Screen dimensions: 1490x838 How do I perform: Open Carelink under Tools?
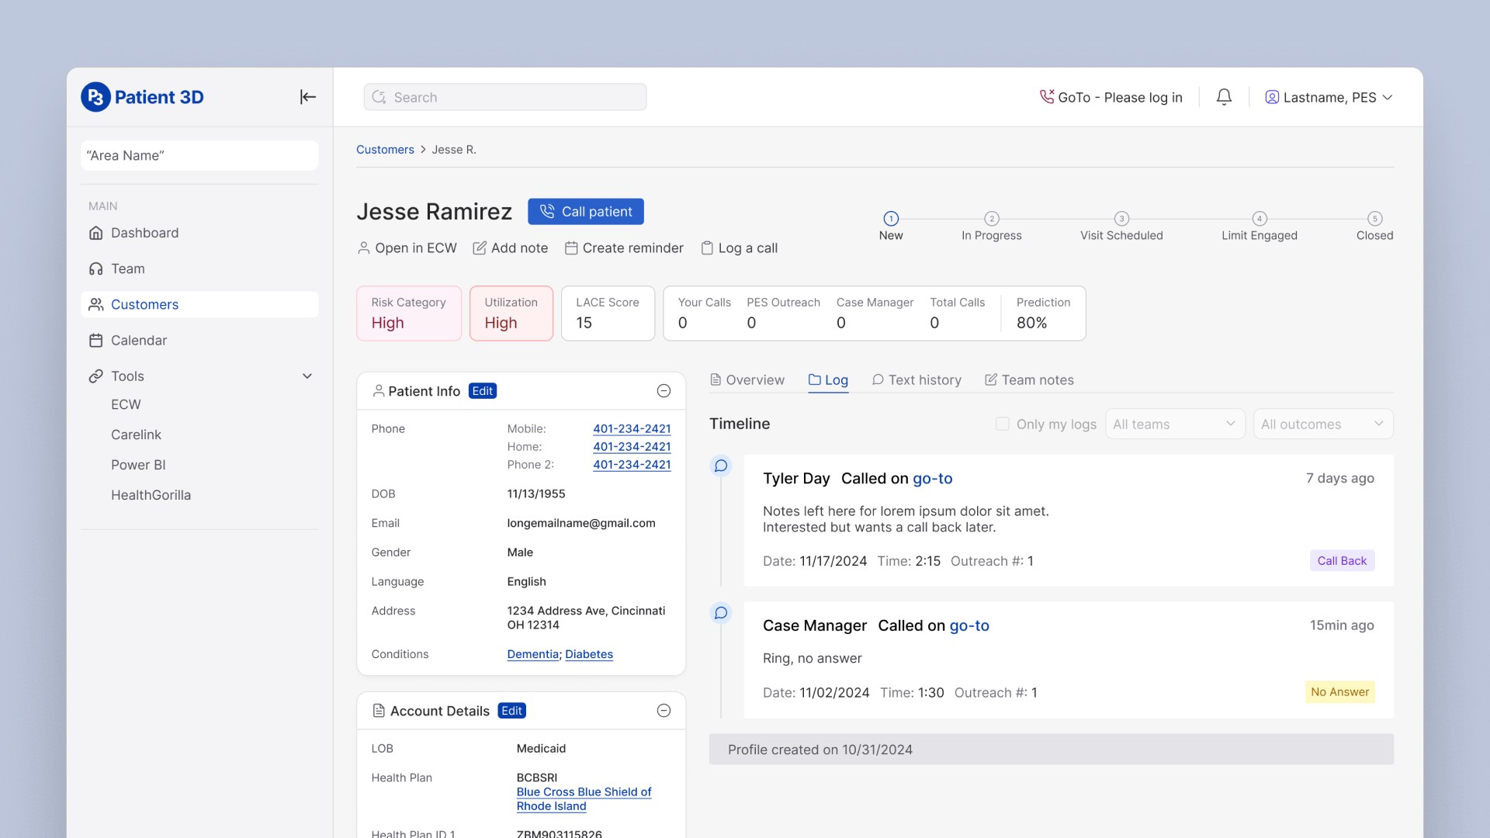point(136,435)
